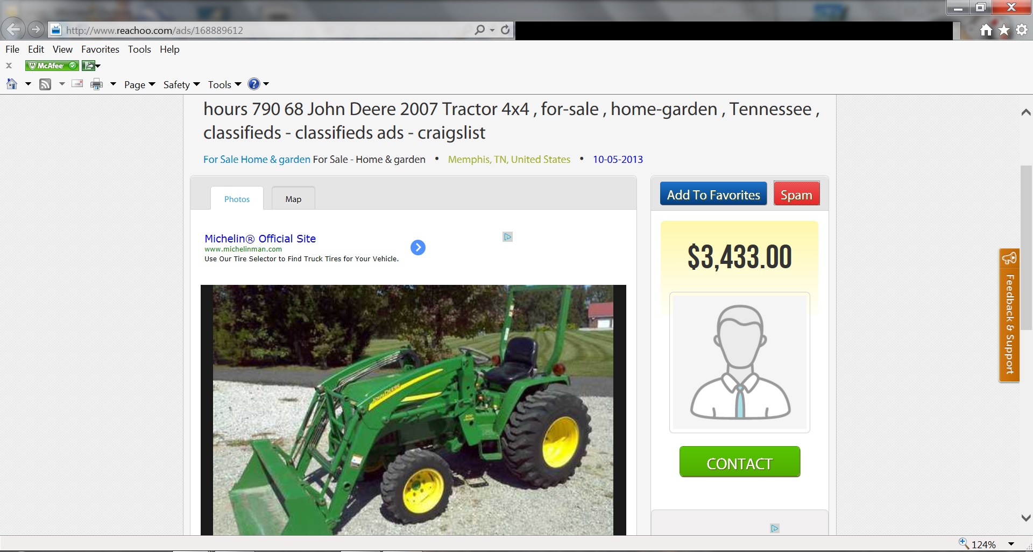Click the Feedback & Support side tab
The height and width of the screenshot is (552, 1033).
click(1009, 316)
